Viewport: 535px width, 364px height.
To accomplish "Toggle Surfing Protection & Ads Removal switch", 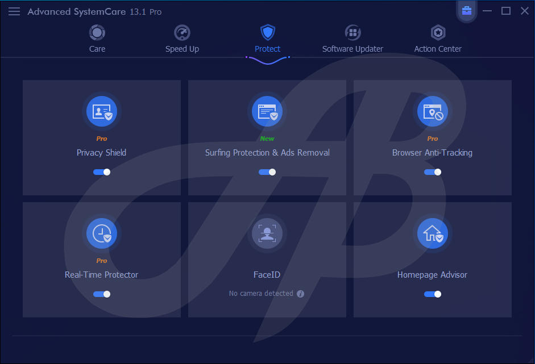I will [x=267, y=172].
